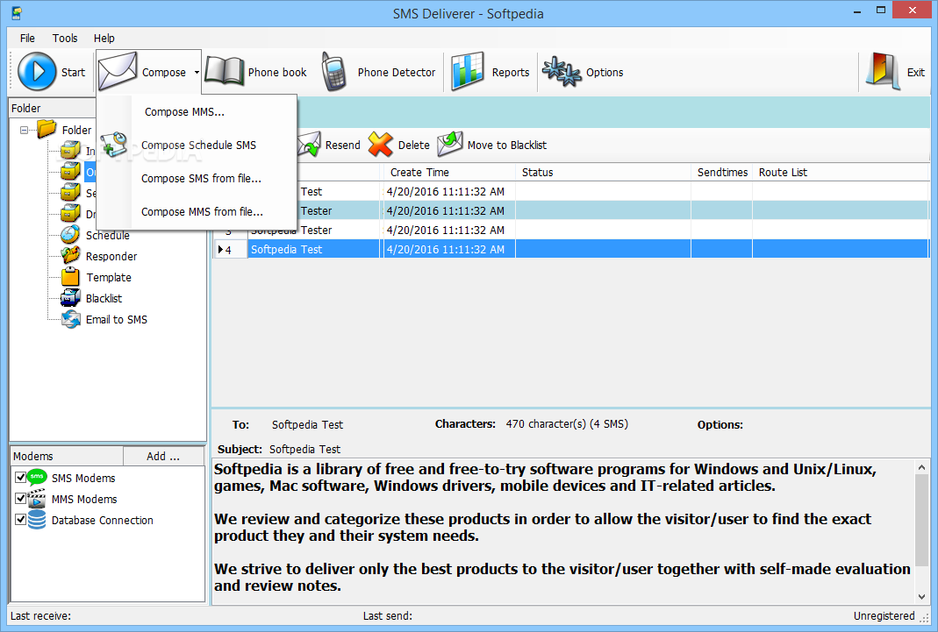The width and height of the screenshot is (938, 632).
Task: Click the Modems panel header
Action: [x=67, y=457]
